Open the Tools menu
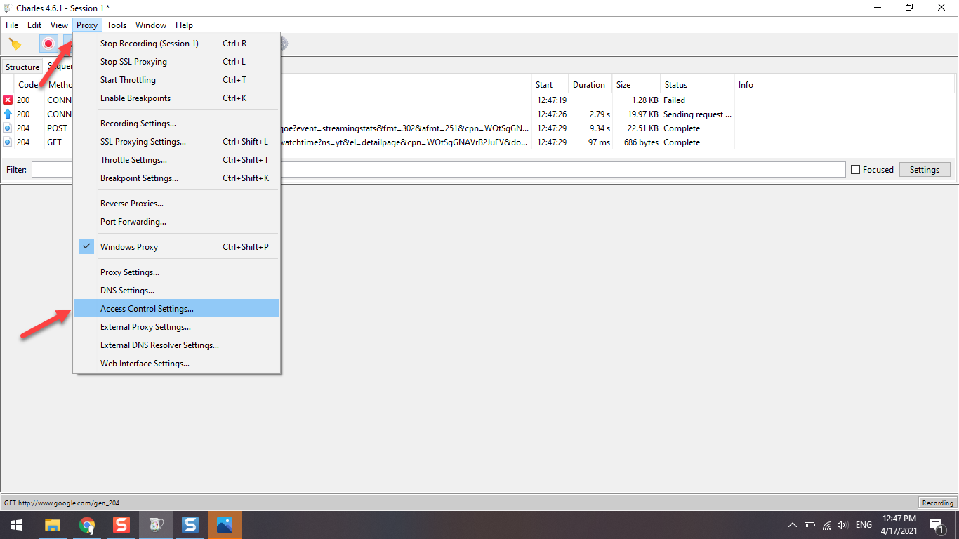 point(117,25)
